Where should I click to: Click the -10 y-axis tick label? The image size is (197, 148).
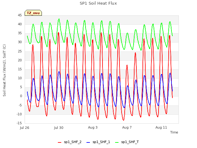pos(19,114)
